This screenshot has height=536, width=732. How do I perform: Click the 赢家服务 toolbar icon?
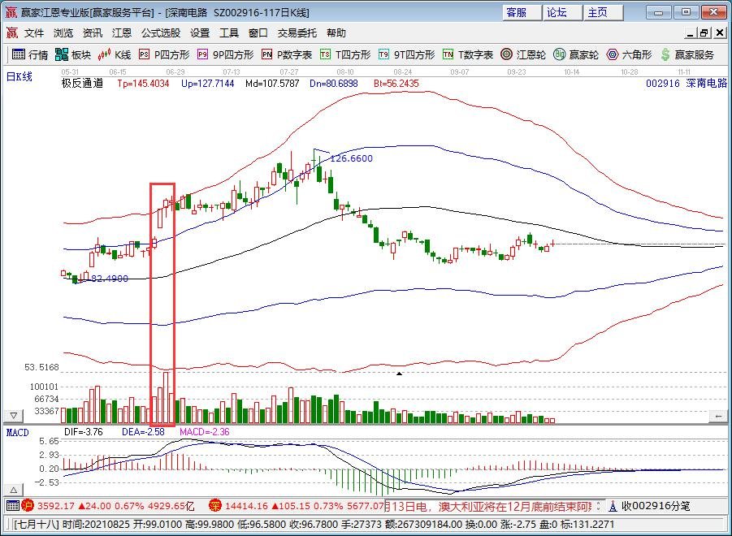[x=687, y=54]
